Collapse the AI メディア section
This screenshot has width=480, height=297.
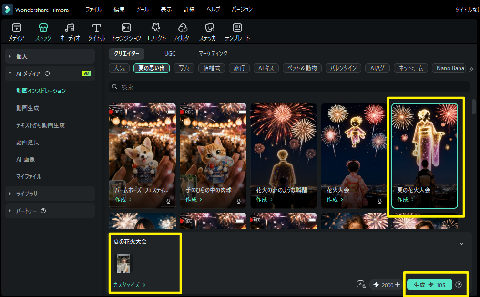tap(50, 73)
